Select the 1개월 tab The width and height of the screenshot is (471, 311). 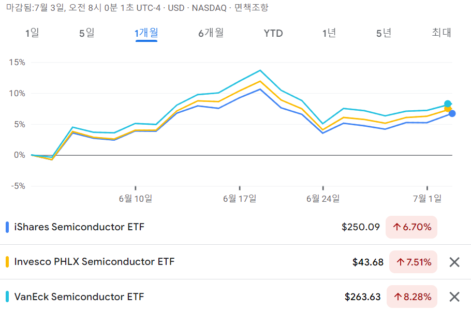pyautogui.click(x=146, y=33)
